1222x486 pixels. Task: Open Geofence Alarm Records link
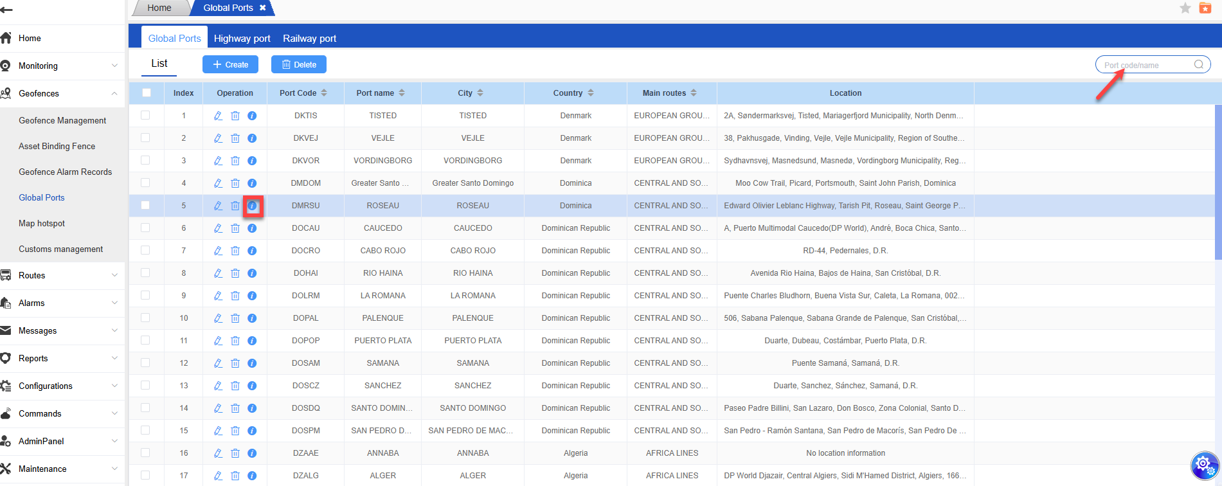click(65, 172)
